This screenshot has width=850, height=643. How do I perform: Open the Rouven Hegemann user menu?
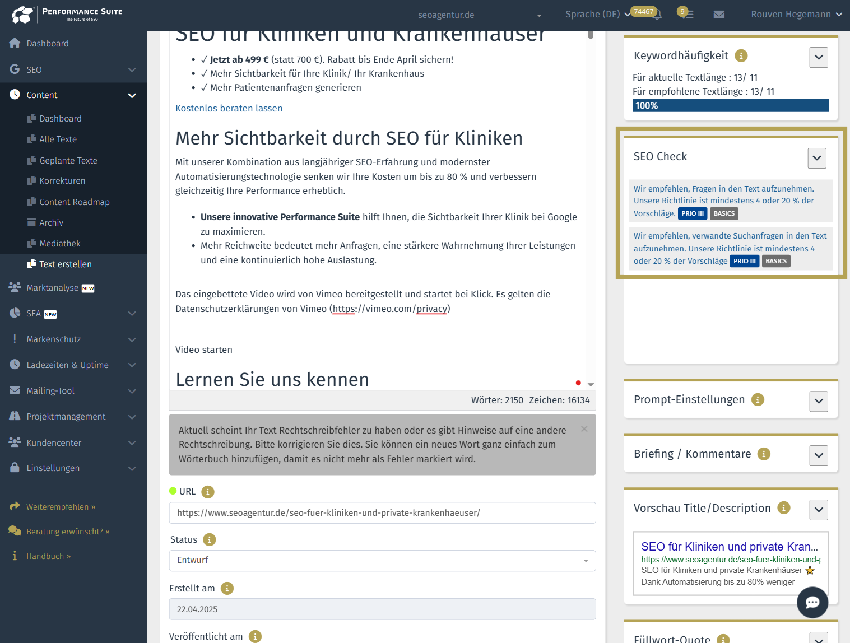(x=796, y=15)
